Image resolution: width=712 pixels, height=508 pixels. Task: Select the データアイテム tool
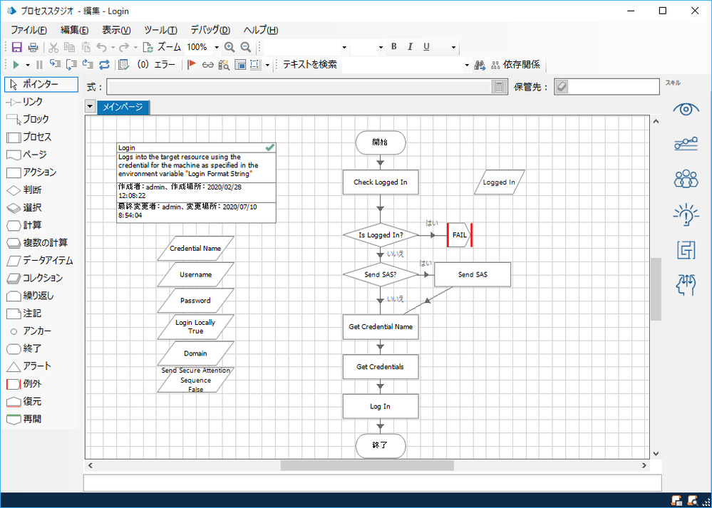41,261
